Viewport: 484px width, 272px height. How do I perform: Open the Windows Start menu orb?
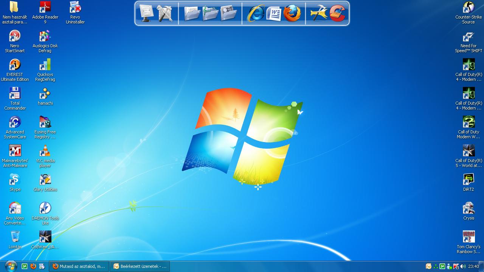11,266
